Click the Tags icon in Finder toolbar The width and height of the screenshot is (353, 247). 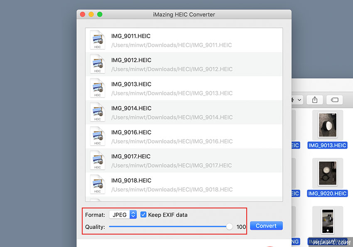click(x=335, y=100)
